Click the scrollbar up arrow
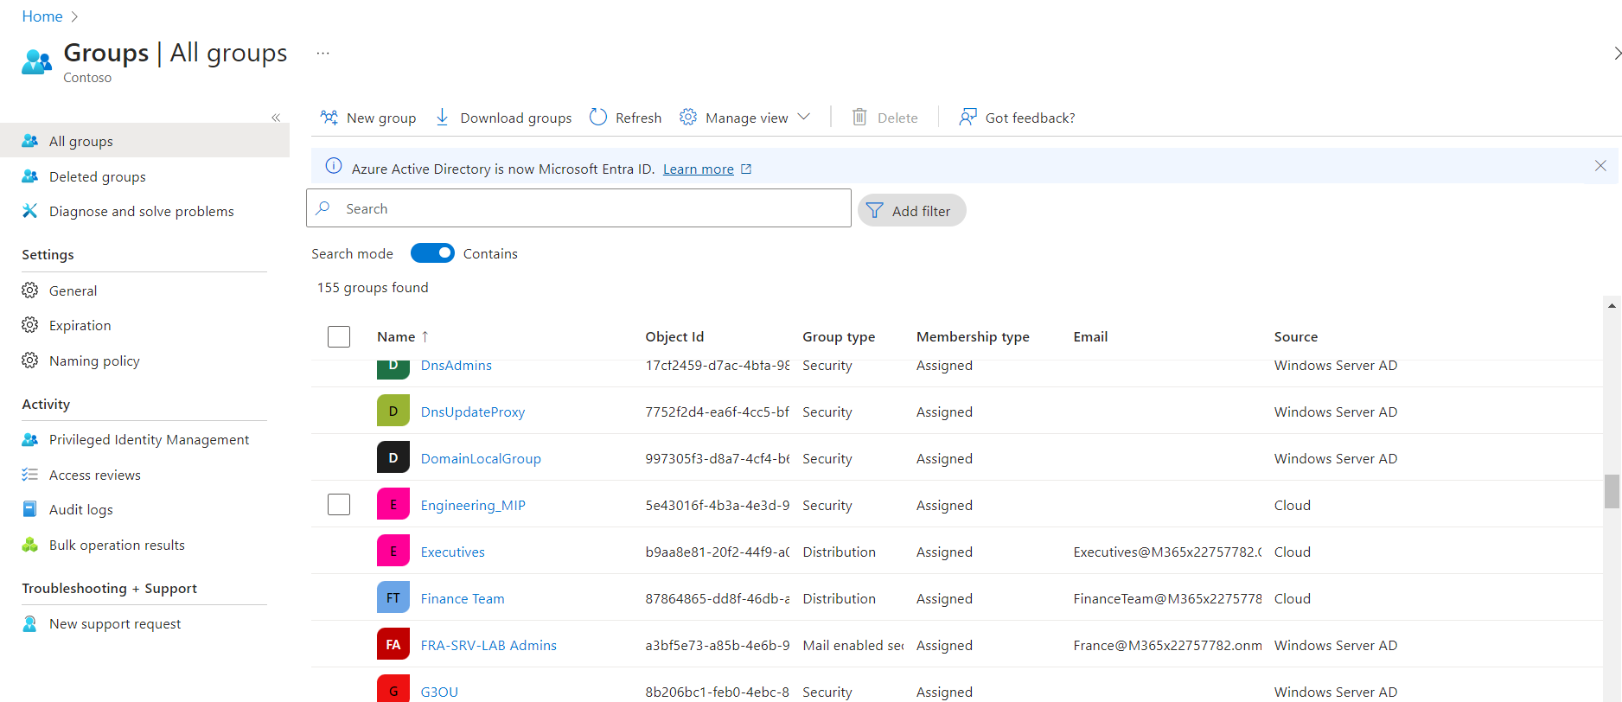 click(1612, 305)
